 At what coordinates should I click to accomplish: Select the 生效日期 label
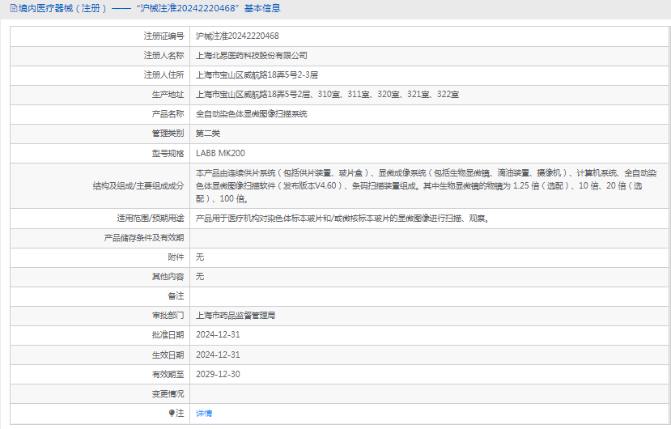pyautogui.click(x=168, y=355)
